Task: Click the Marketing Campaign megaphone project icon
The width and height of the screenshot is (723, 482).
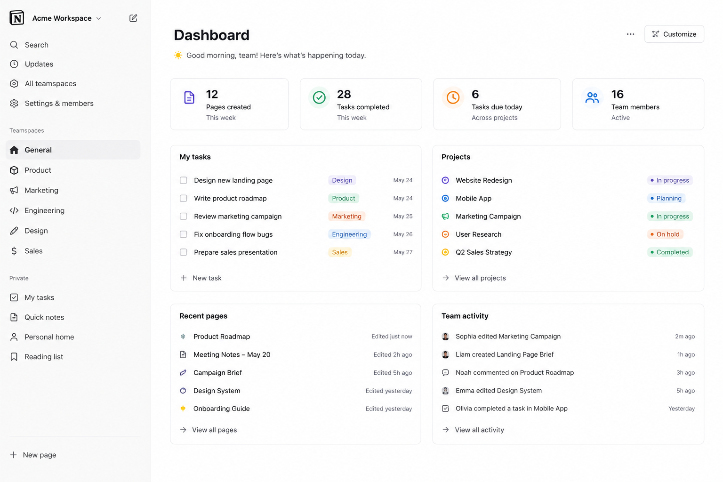Action: point(445,217)
